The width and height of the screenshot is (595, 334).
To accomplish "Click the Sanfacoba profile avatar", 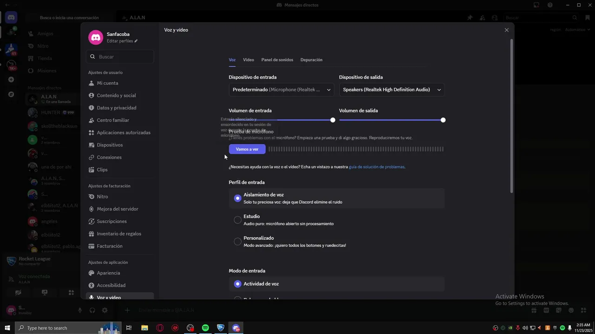I will coord(96,37).
